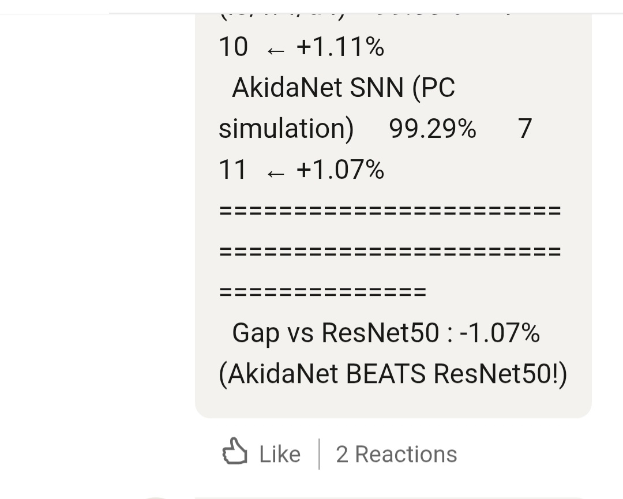Open the reactions details view
Viewport: 623px width, 499px height.
point(396,454)
